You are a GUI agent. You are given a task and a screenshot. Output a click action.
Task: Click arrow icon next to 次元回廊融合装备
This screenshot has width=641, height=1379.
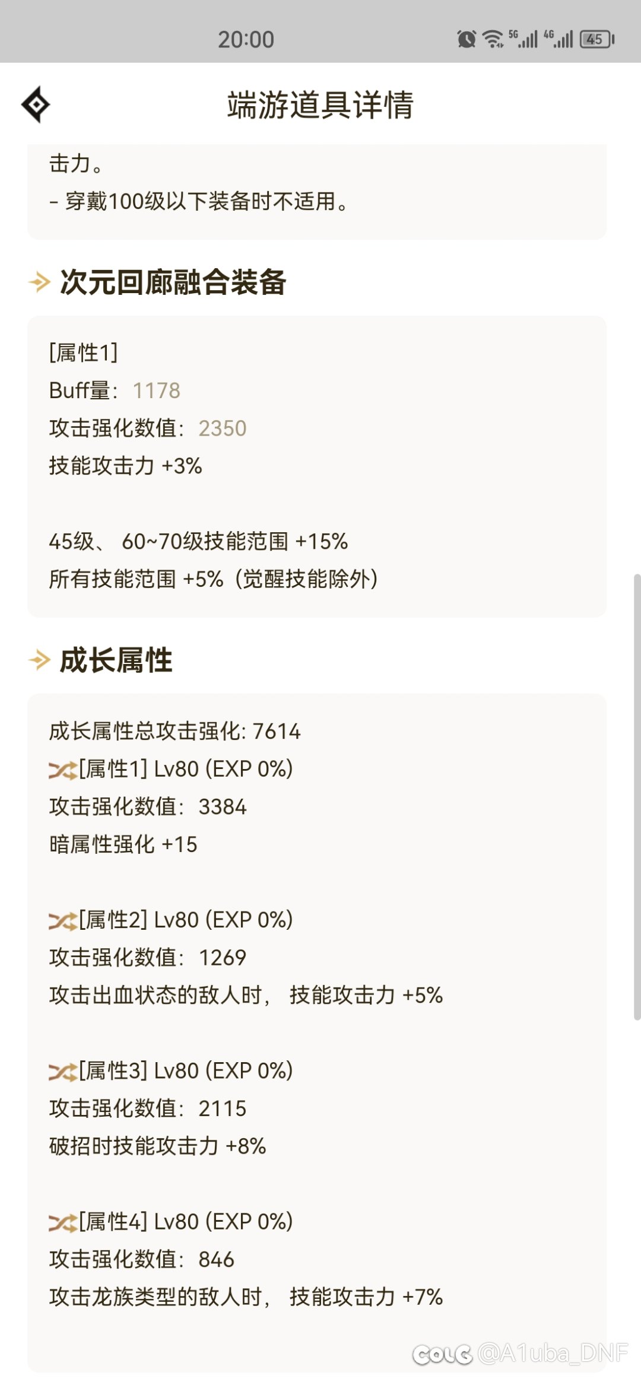[x=40, y=282]
